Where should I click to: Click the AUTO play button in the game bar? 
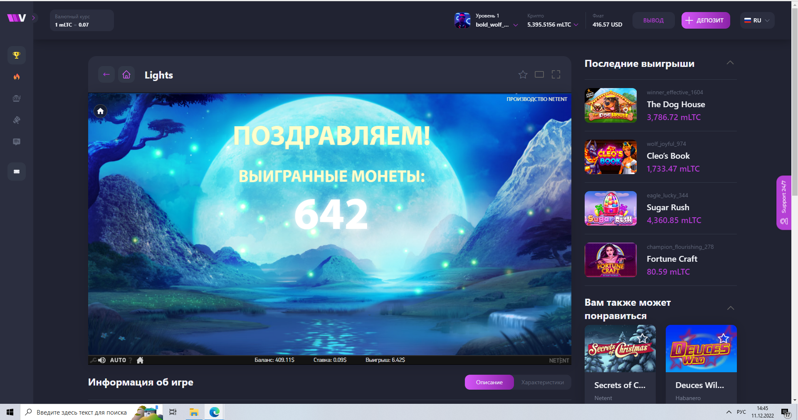118,360
